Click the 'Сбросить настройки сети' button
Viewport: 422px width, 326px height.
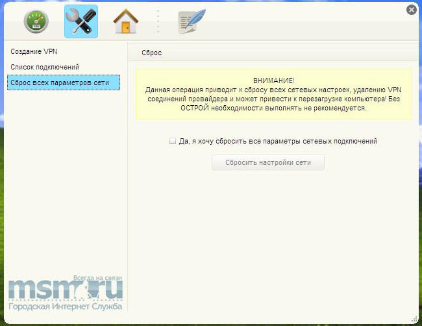268,162
